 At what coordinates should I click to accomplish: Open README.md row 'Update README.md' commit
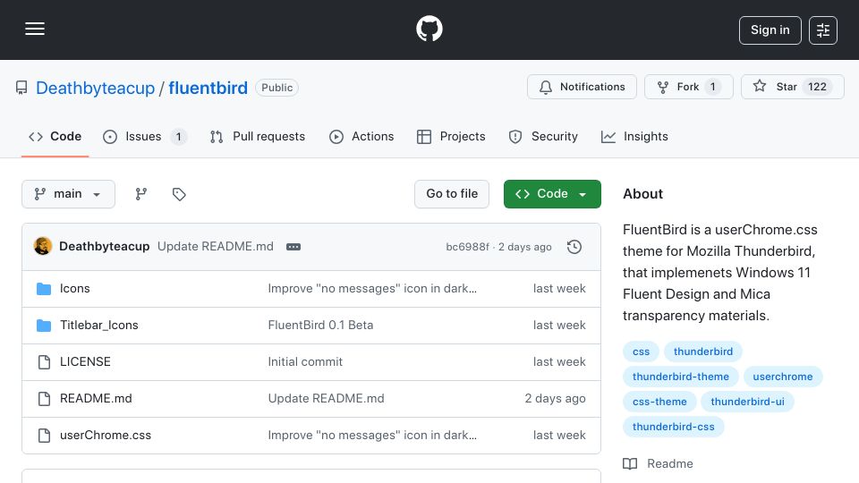point(326,399)
